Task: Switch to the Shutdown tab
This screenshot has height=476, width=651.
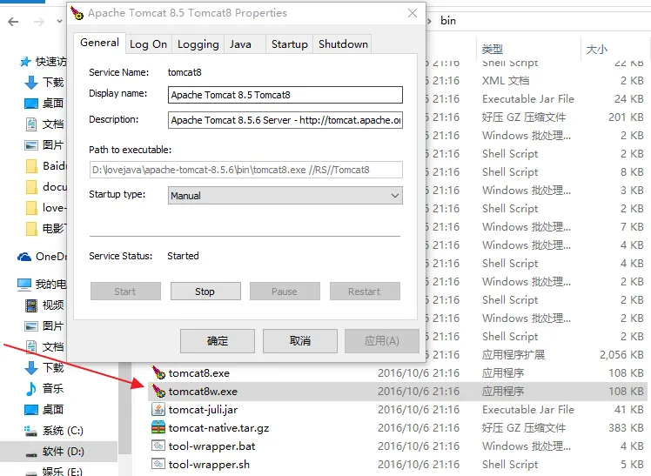Action: pos(343,44)
